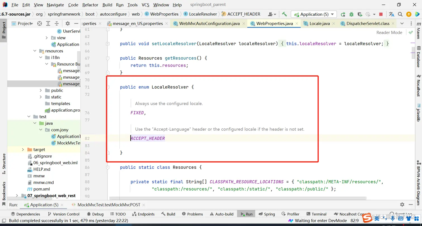Start debugging with the green bug icon
Screen dimensions: 422x226
click(351, 14)
